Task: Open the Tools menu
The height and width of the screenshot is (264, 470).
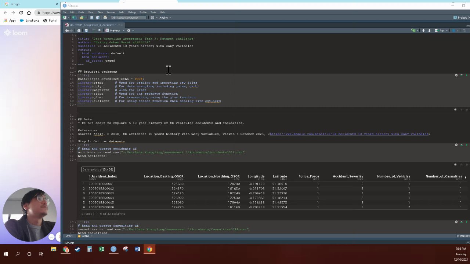Action: click(153, 12)
